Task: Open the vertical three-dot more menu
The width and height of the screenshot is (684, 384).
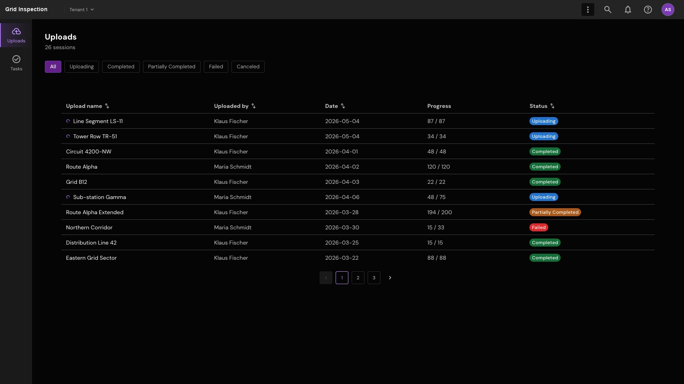Action: (x=587, y=10)
